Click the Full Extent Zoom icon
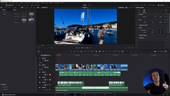 click(x=116, y=51)
